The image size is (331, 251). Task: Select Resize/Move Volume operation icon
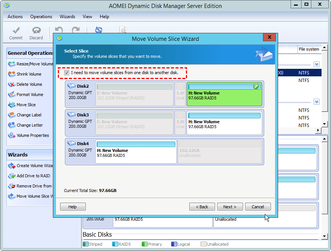(12, 64)
